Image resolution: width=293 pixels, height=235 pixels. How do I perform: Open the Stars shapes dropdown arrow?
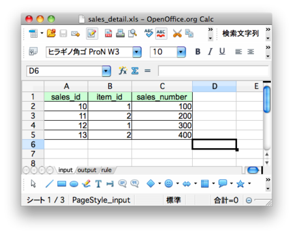249,183
